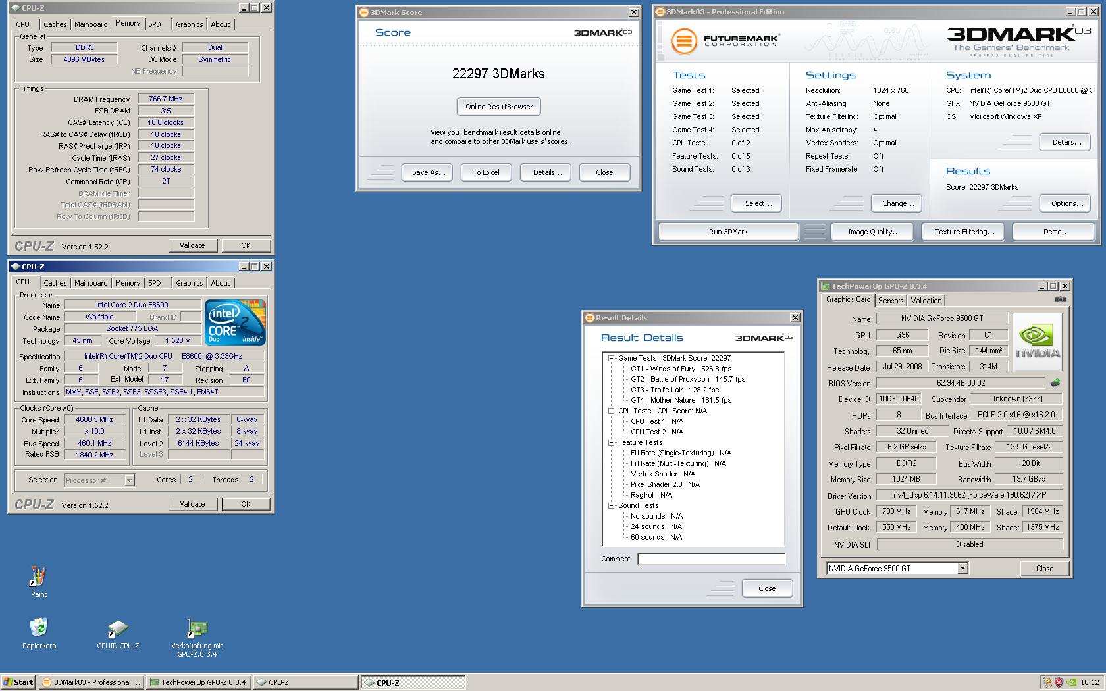Click Details... in 3DMark Score window
The height and width of the screenshot is (691, 1106).
click(x=547, y=172)
